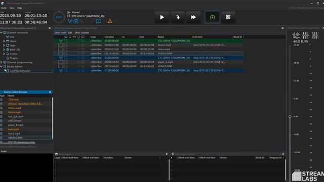
Task: Click the first mixer faders icon
Action: point(306,35)
